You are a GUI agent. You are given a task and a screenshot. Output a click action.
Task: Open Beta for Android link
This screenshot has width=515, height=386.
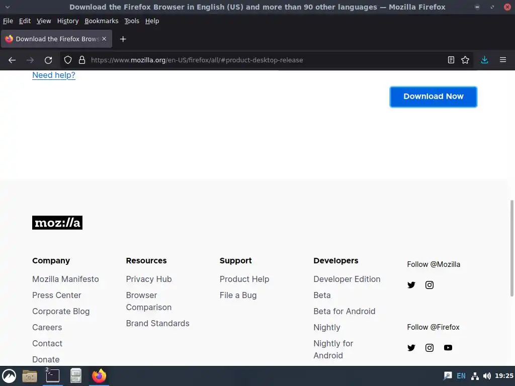coord(344,311)
